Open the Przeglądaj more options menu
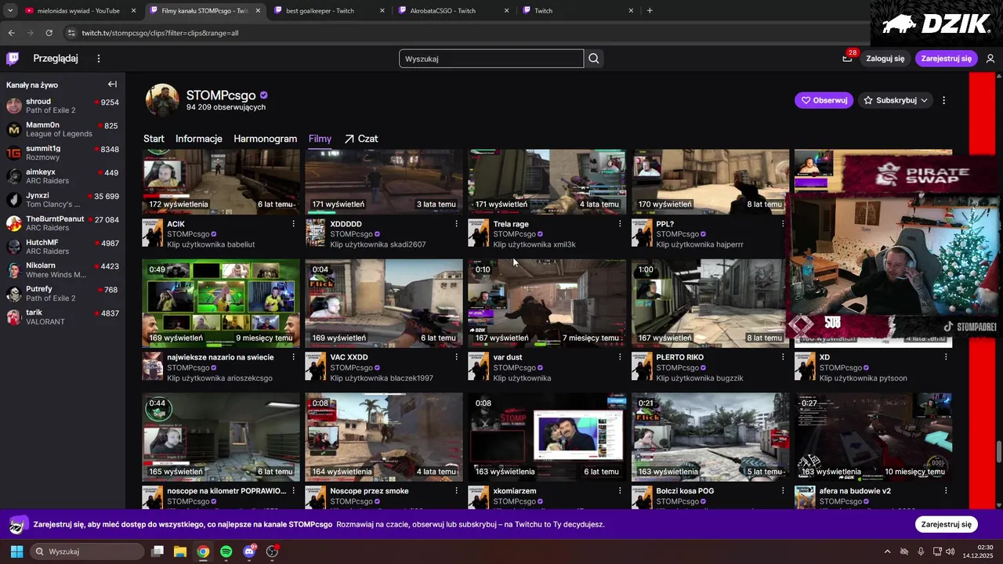 pos(99,59)
